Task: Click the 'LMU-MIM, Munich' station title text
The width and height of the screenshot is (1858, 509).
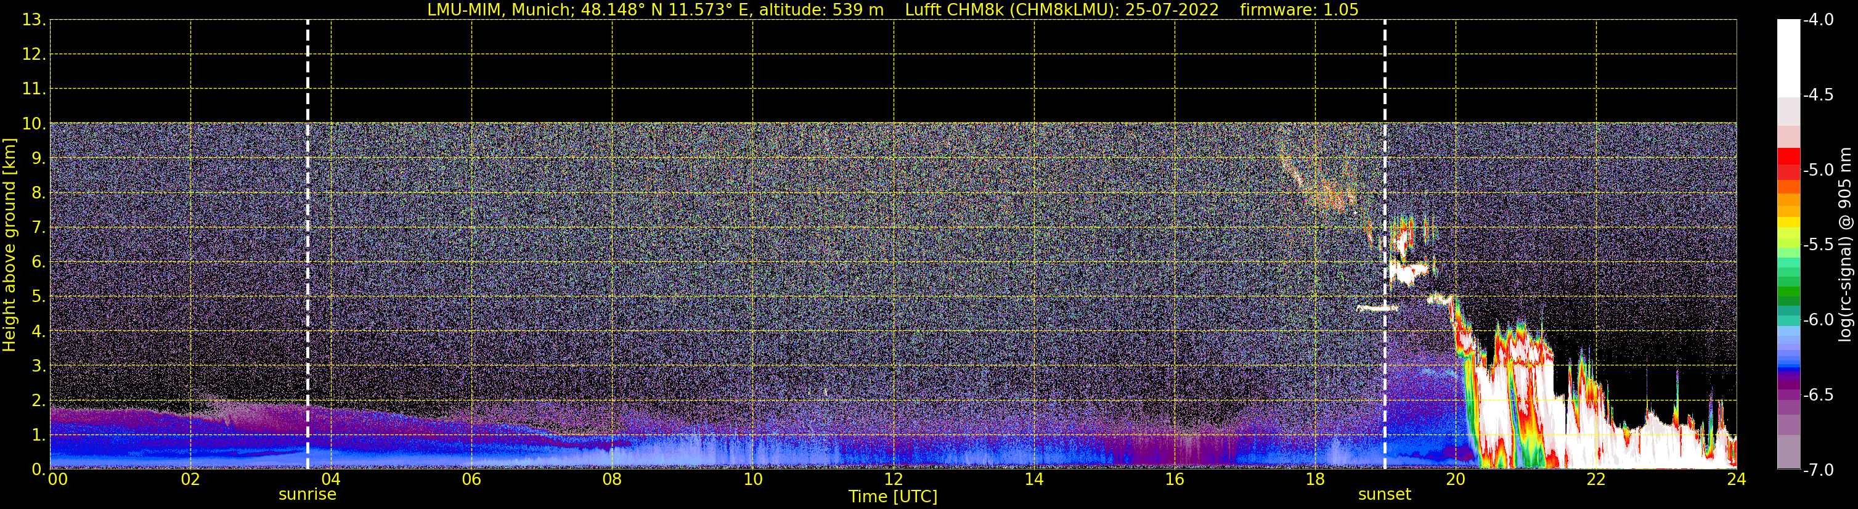Action: point(499,10)
